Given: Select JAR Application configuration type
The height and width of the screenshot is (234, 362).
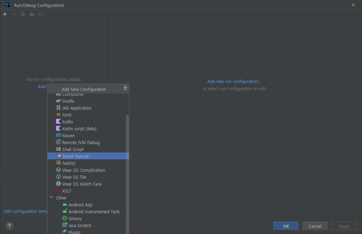Looking at the screenshot, I should pyautogui.click(x=88, y=108).
